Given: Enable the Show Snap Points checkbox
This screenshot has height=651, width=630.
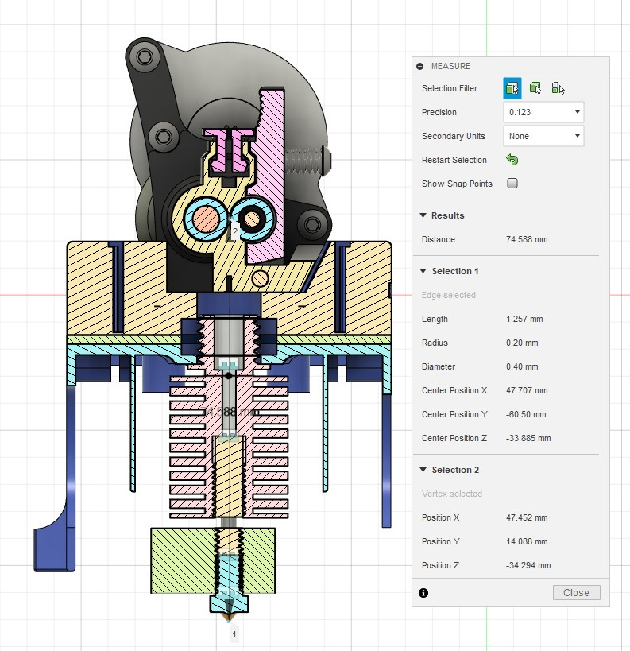Looking at the screenshot, I should click(x=512, y=184).
